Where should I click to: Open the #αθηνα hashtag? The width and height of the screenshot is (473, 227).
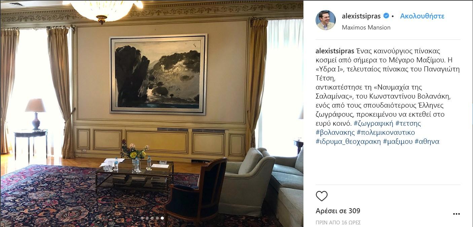coord(427,141)
